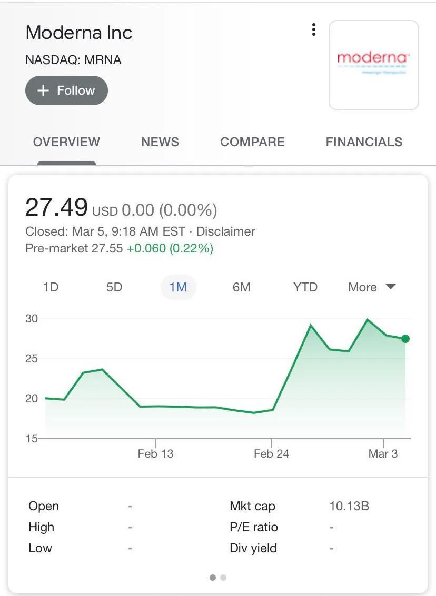This screenshot has height=596, width=436.
Task: Switch to the Overview tab
Action: (66, 142)
